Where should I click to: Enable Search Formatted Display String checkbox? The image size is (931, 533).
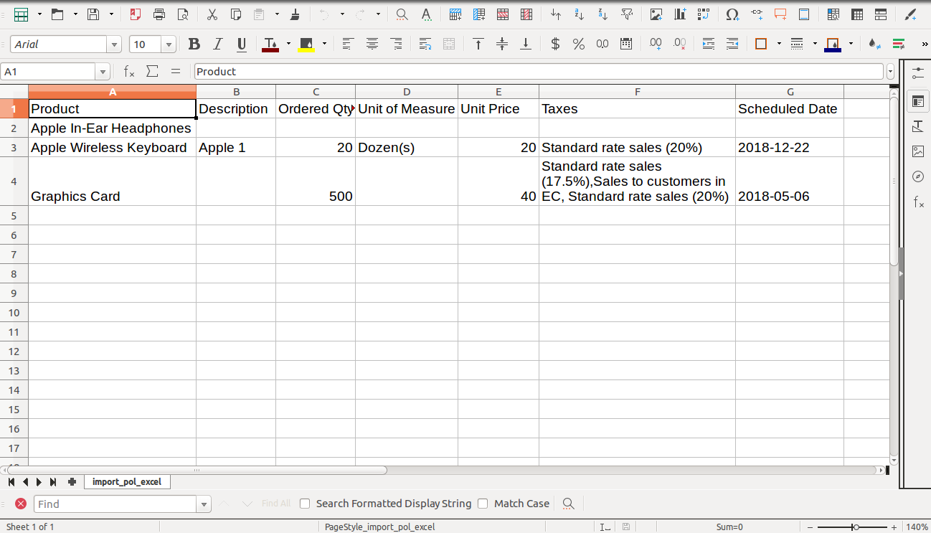point(305,504)
